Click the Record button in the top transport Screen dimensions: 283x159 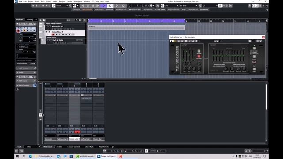123,6
